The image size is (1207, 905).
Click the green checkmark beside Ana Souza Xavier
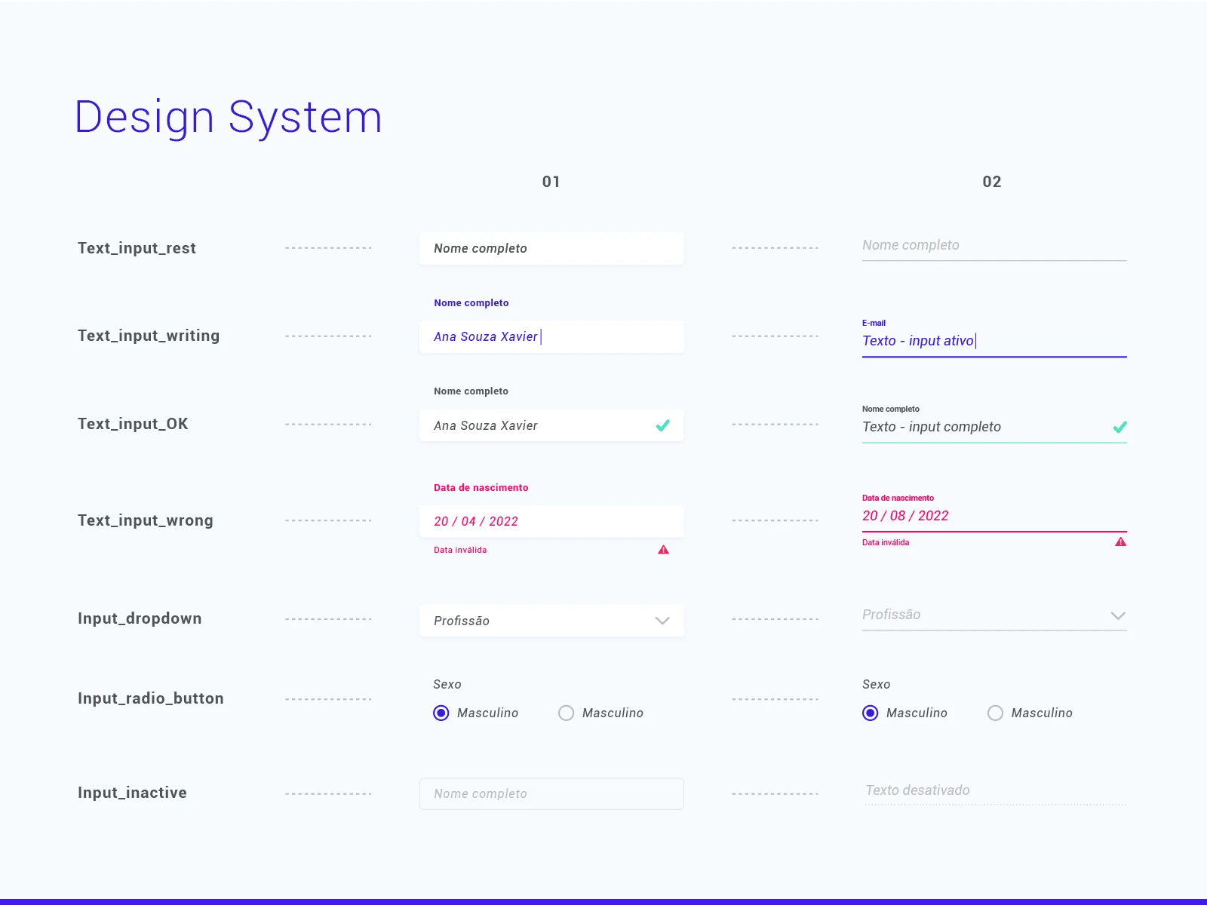pos(663,425)
